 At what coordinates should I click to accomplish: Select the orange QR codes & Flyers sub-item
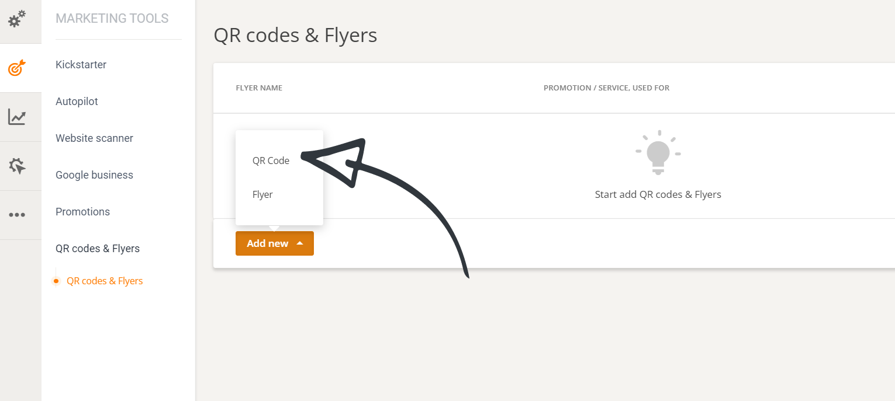click(x=105, y=281)
